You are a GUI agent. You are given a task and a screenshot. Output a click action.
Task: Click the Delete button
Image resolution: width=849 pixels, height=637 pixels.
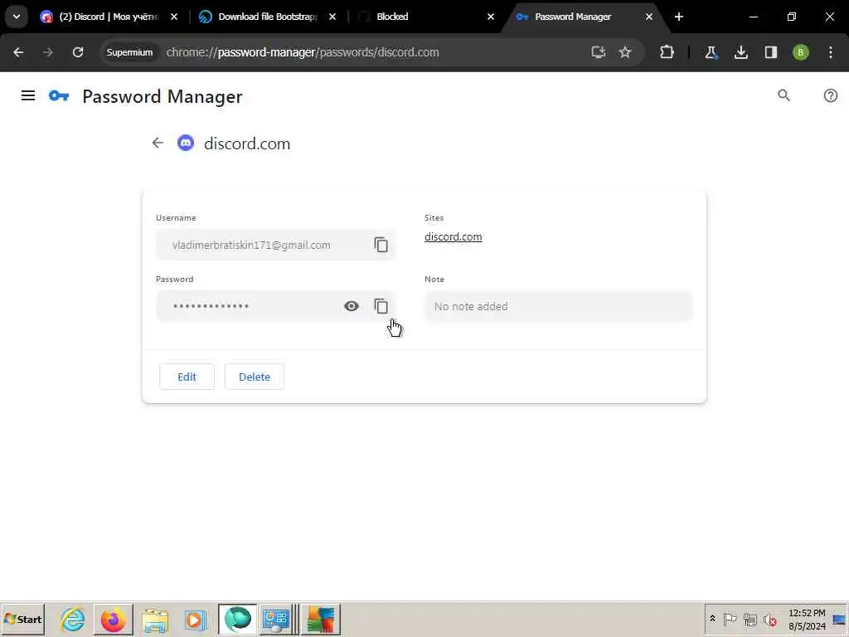pyautogui.click(x=255, y=377)
